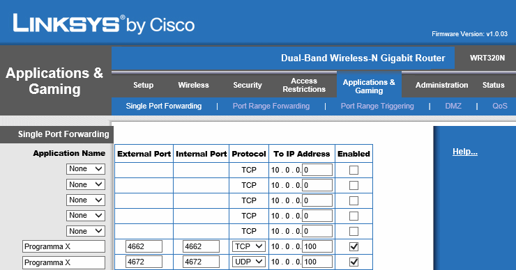
Task: Click the Internal Port field containing 4672
Action: (x=201, y=262)
